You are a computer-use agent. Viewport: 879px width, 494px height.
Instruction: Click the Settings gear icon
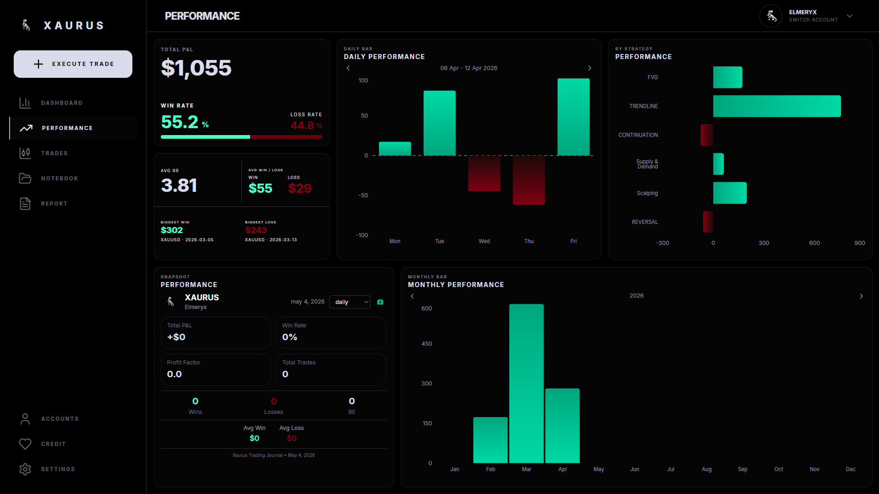[x=25, y=469]
